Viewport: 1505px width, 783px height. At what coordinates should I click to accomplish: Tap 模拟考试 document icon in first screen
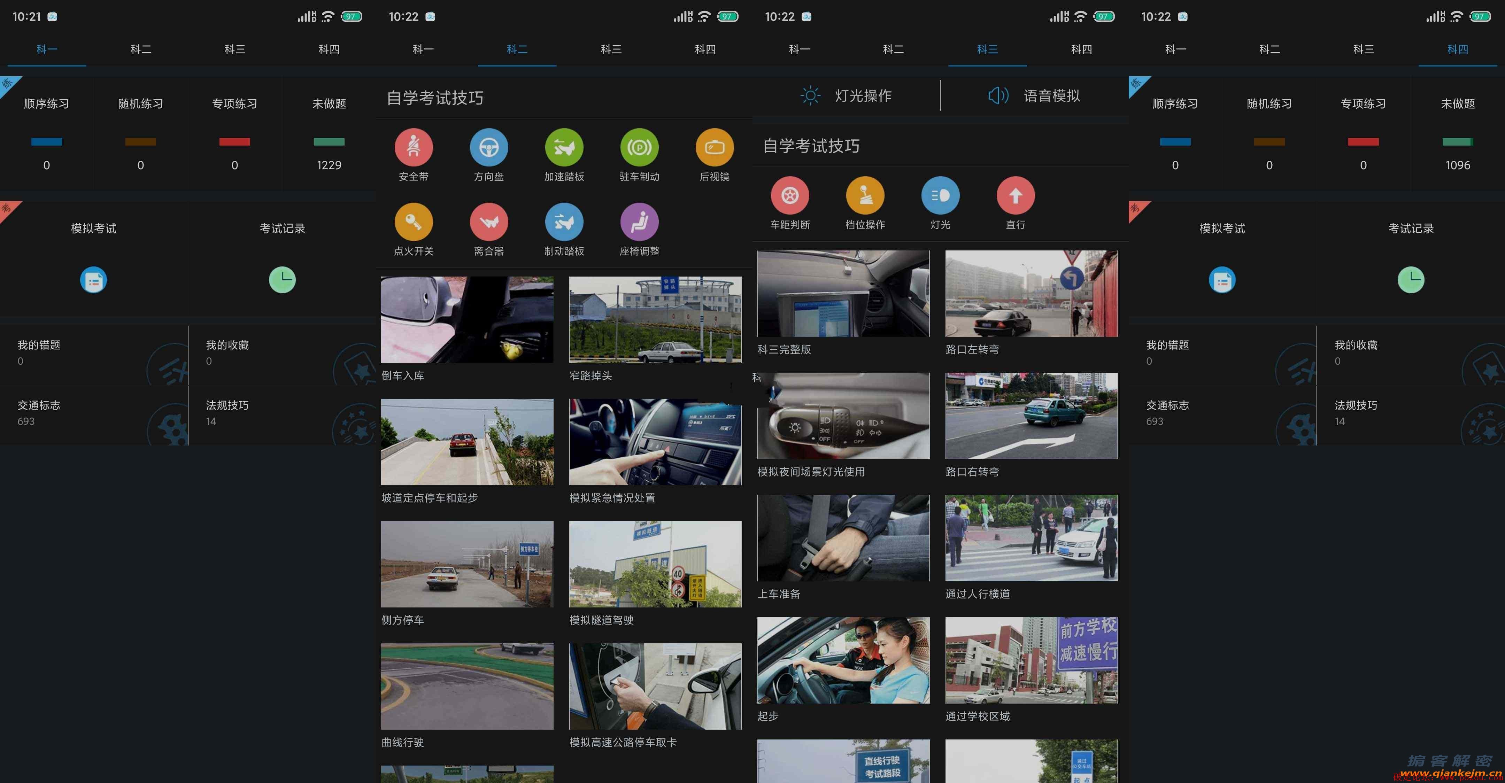(93, 280)
